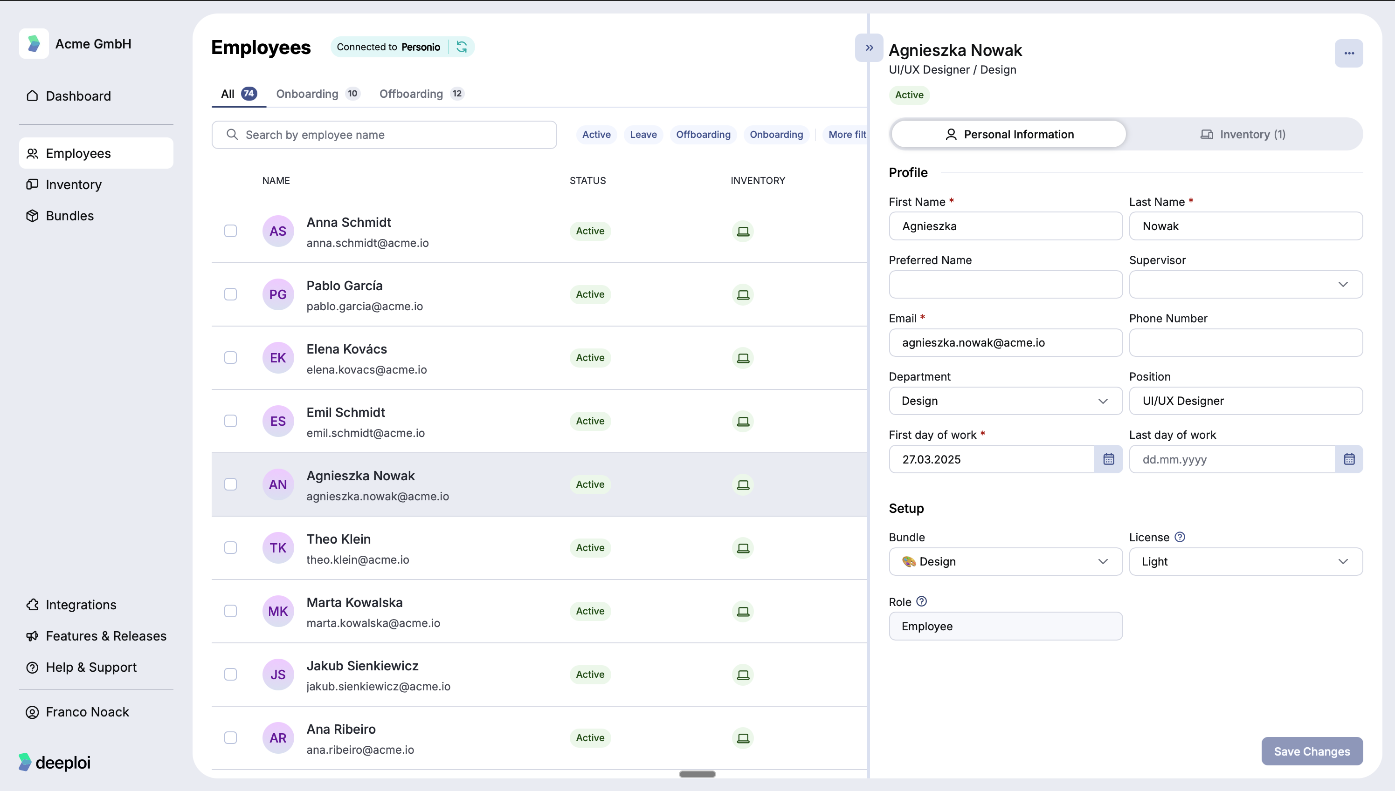Screen dimensions: 1395x791
Task: Apply the Active filter chip
Action: pos(596,134)
